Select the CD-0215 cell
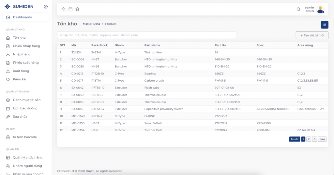Viewport: 334px width, 175px height. [x=77, y=74]
